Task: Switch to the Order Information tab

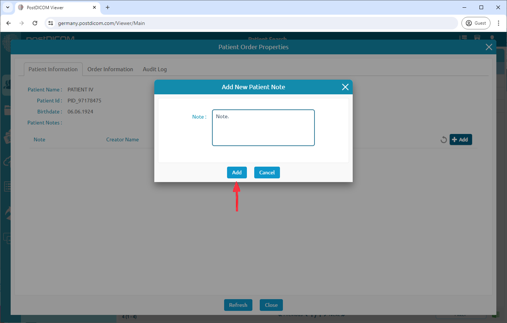Action: pyautogui.click(x=110, y=69)
